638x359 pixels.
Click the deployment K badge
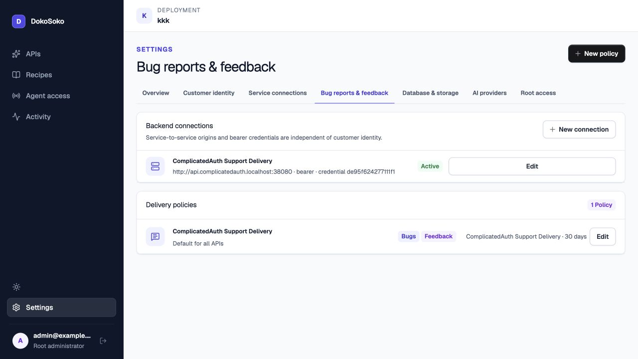pyautogui.click(x=145, y=15)
